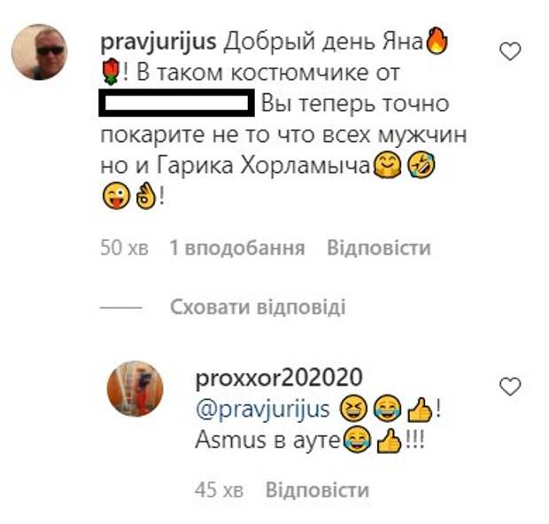
Task: Reply to the pravjurijus comment via Відповісти
Action: (x=379, y=247)
